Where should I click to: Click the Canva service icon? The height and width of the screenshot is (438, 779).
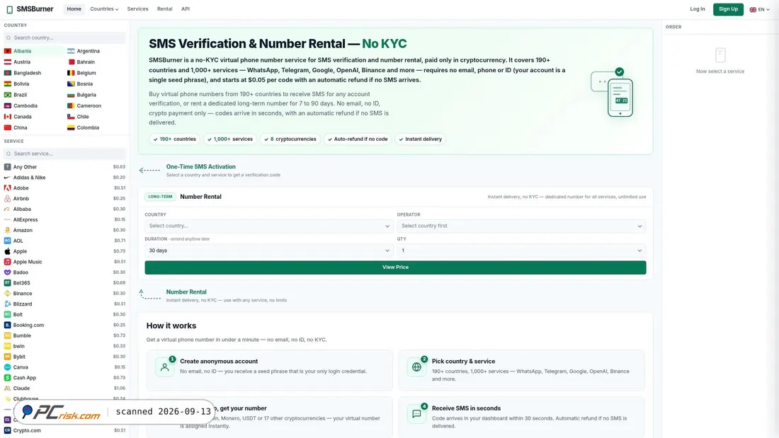click(8, 367)
